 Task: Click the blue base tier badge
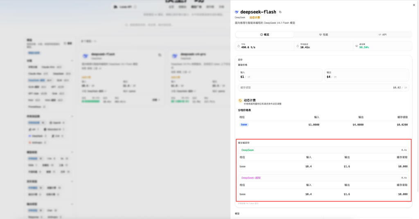point(244,125)
